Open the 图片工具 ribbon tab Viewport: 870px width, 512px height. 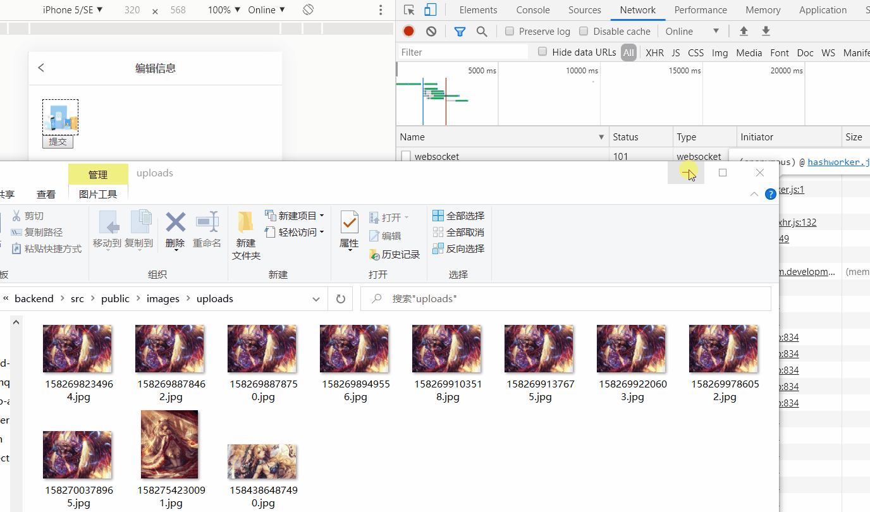click(x=98, y=194)
